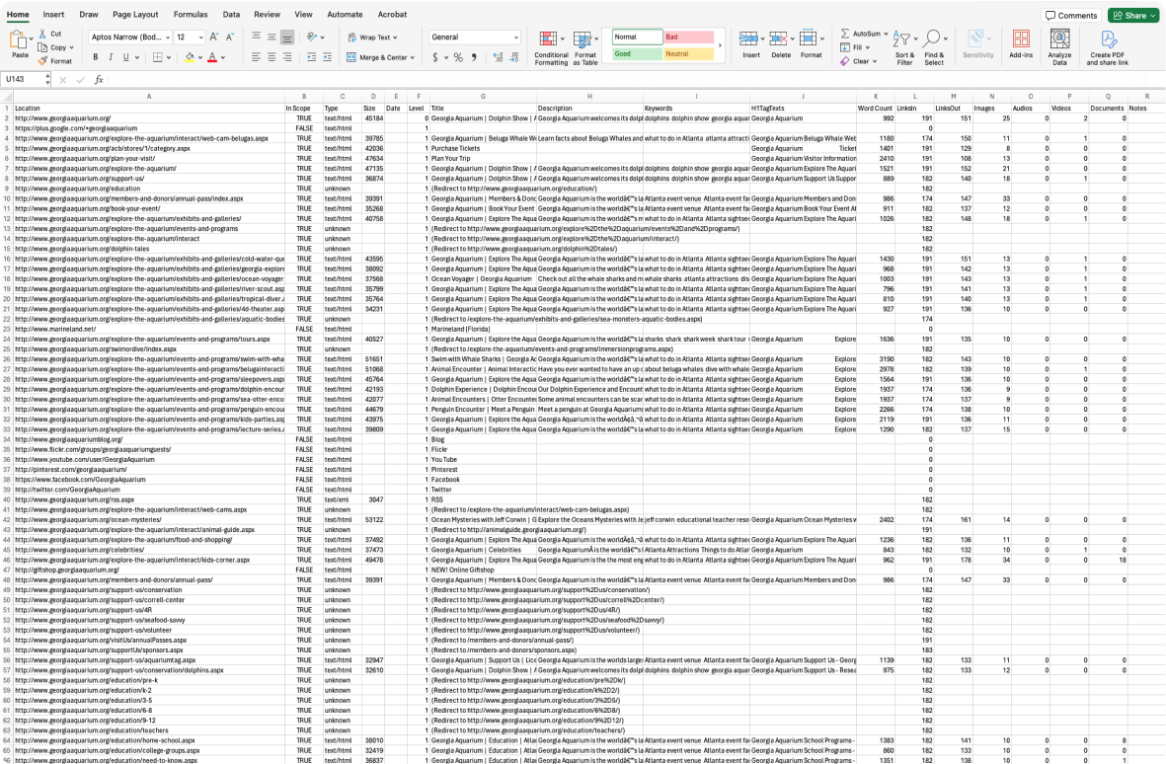Click the Orientation angled text icon
Viewport: 1166px width, 764px height.
coord(312,37)
